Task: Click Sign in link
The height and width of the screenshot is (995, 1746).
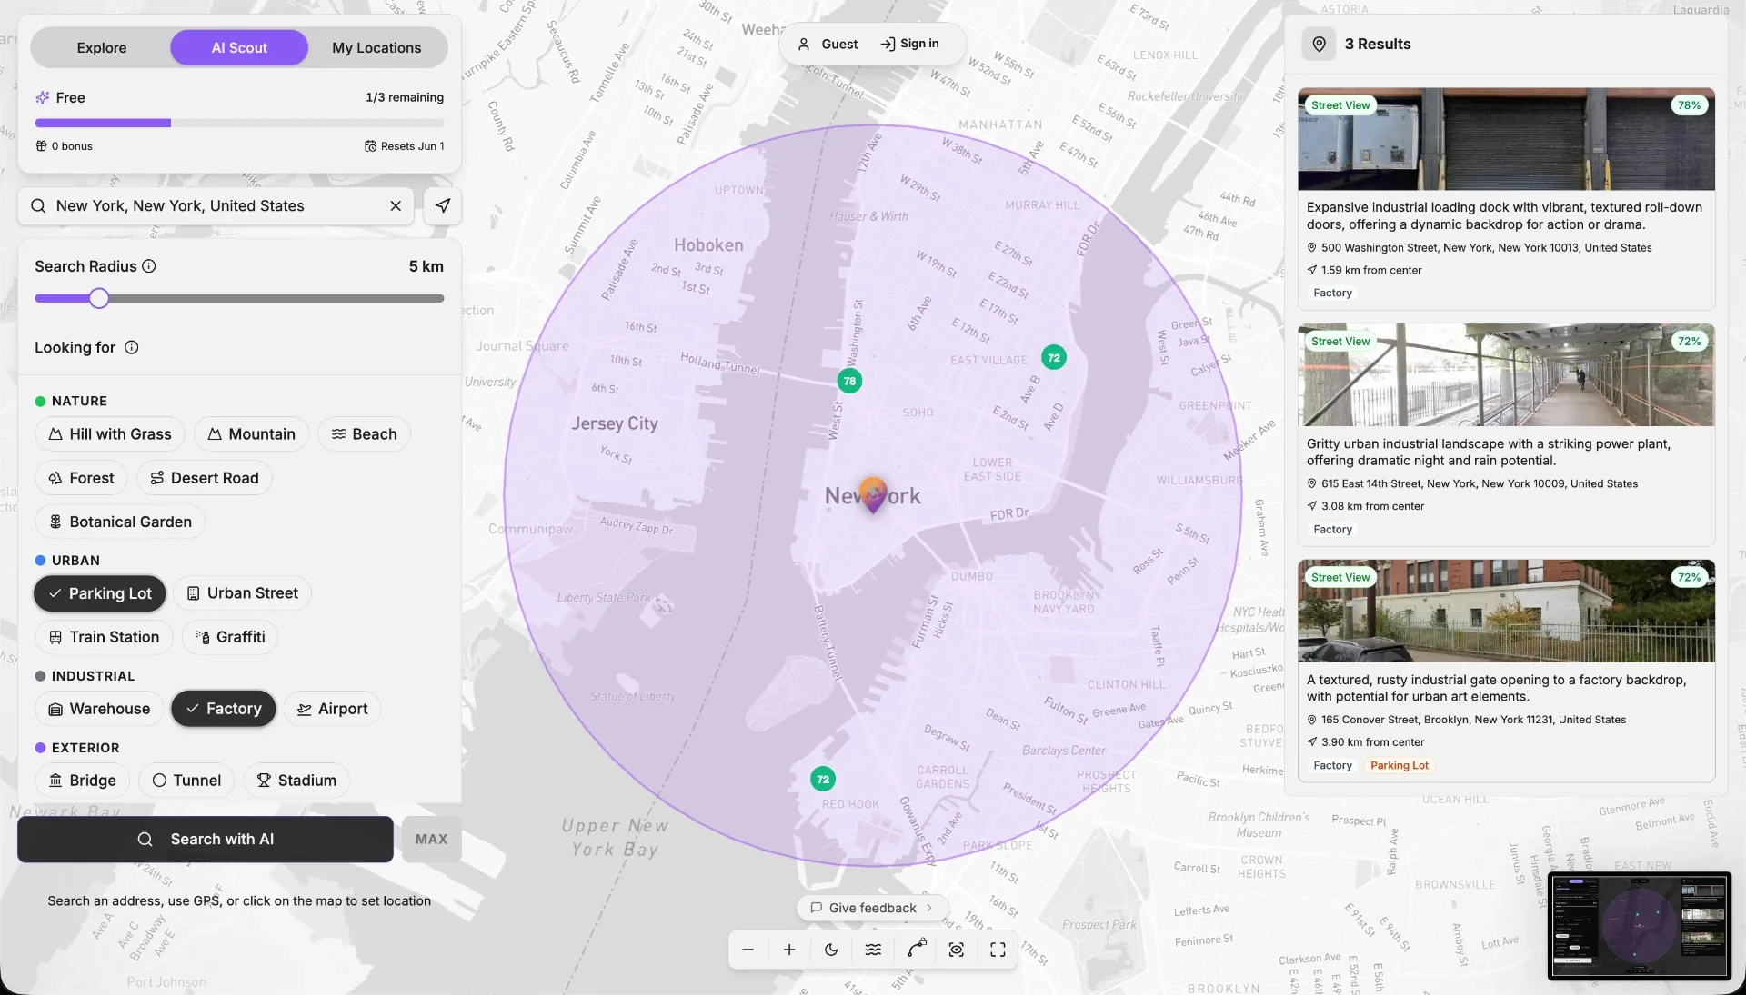Action: (909, 44)
